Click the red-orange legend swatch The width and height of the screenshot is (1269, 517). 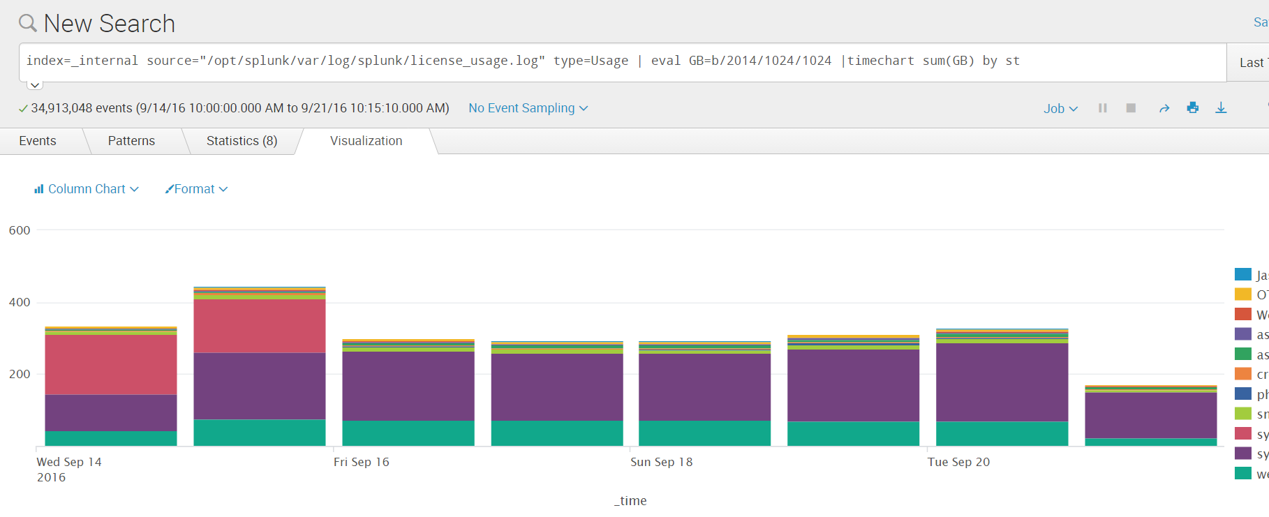(1243, 314)
